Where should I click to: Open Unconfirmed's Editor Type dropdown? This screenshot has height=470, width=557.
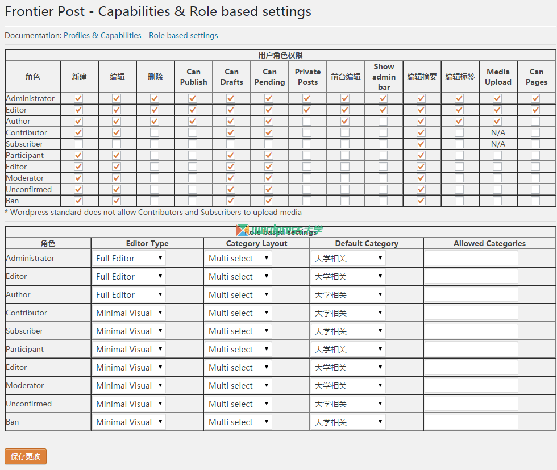(x=129, y=404)
